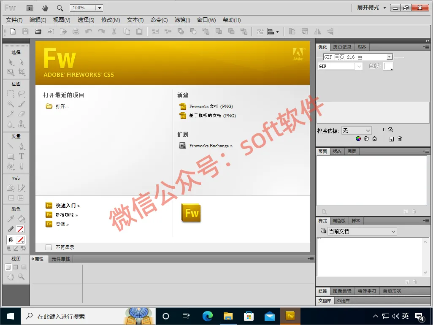
Task: Select the Blur tool
Action: click(11, 124)
